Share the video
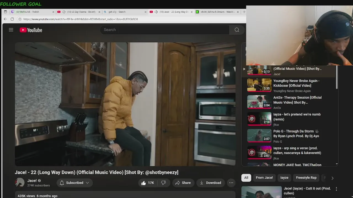Viewport: 353px width, 198px height. click(x=183, y=183)
